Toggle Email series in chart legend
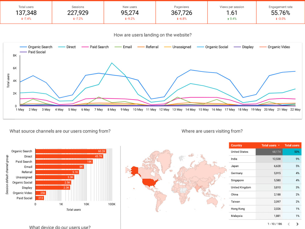The height and width of the screenshot is (229, 305). click(x=123, y=47)
